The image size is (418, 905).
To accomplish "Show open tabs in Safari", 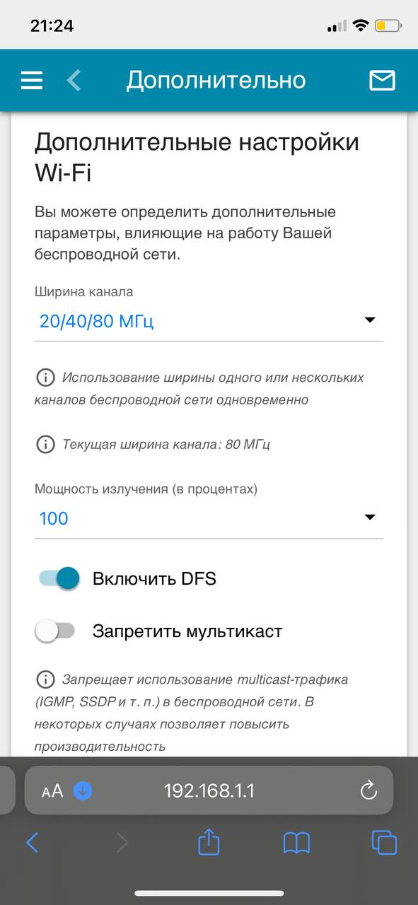I will tap(384, 842).
